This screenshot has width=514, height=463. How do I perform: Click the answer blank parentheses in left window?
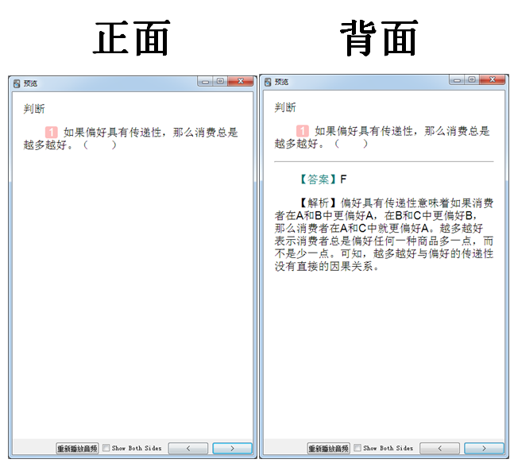click(99, 145)
